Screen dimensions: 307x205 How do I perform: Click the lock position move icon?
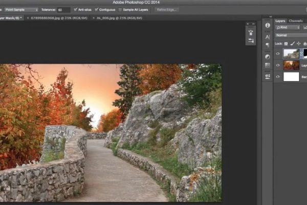[x=298, y=44]
